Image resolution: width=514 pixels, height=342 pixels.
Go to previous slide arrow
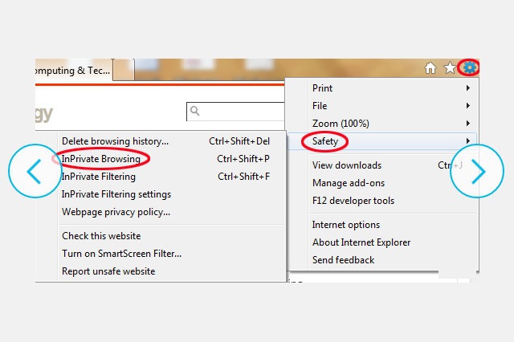pos(35,171)
